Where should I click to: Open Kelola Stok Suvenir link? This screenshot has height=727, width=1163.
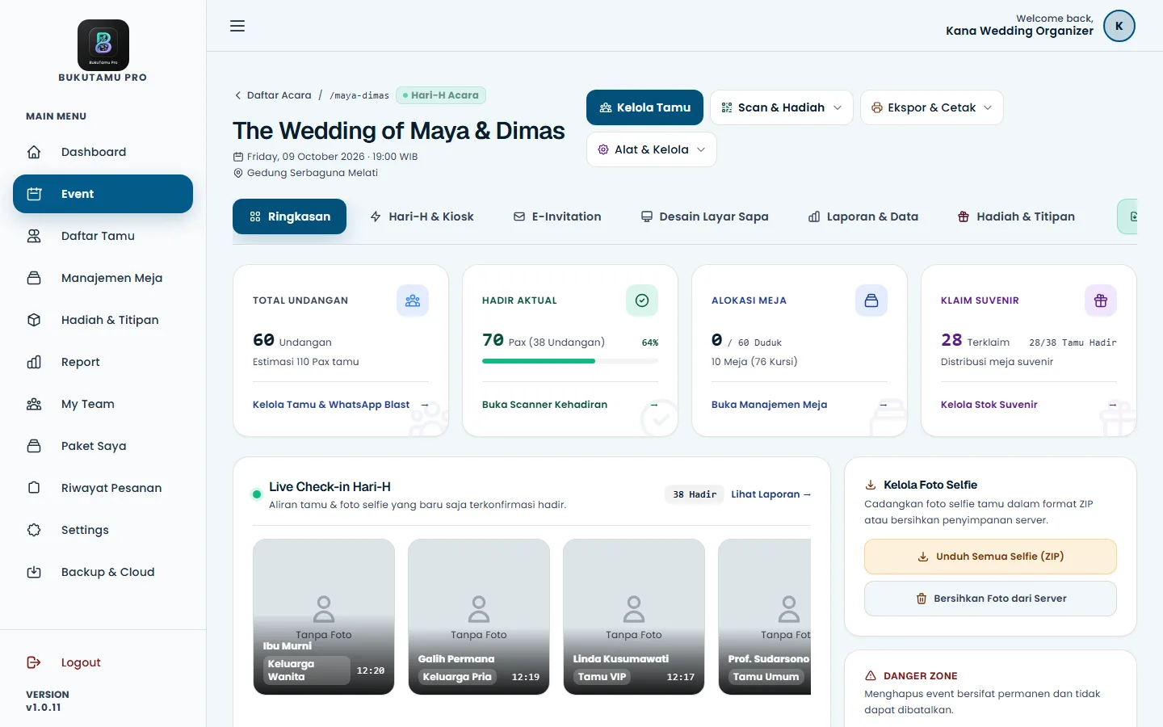point(1029,405)
